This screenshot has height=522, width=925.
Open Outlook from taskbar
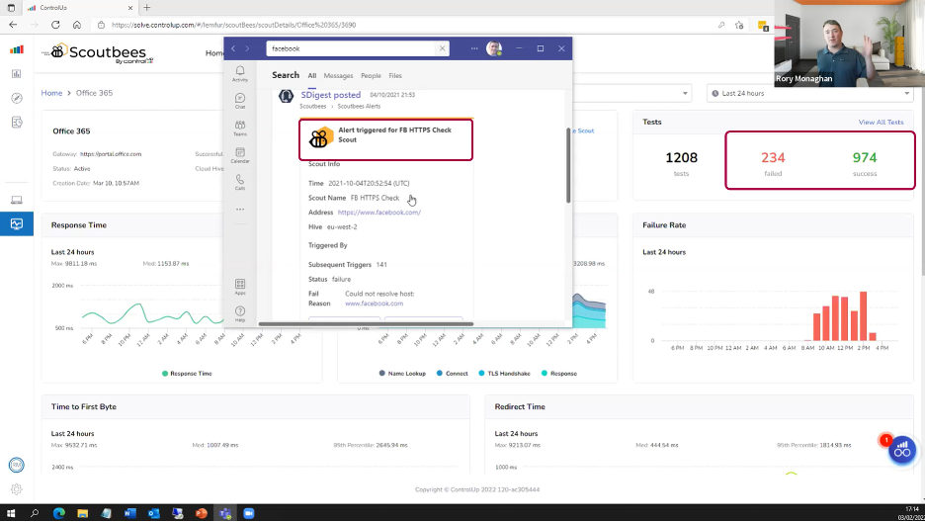tap(153, 513)
